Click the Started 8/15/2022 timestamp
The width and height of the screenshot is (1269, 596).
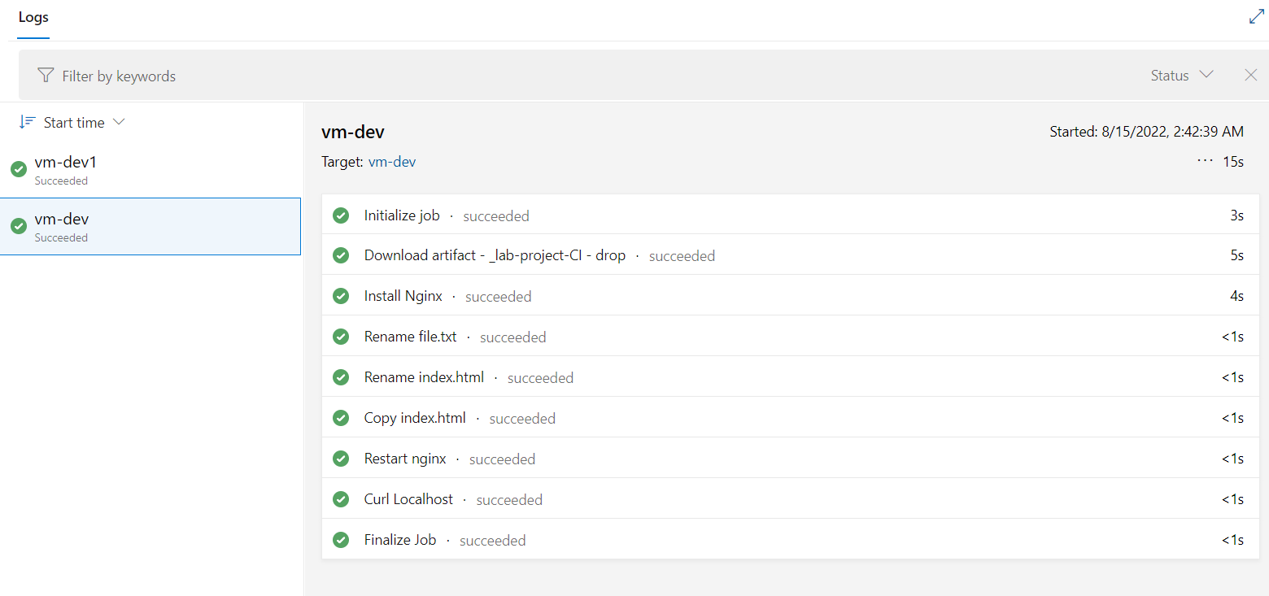(x=1146, y=132)
